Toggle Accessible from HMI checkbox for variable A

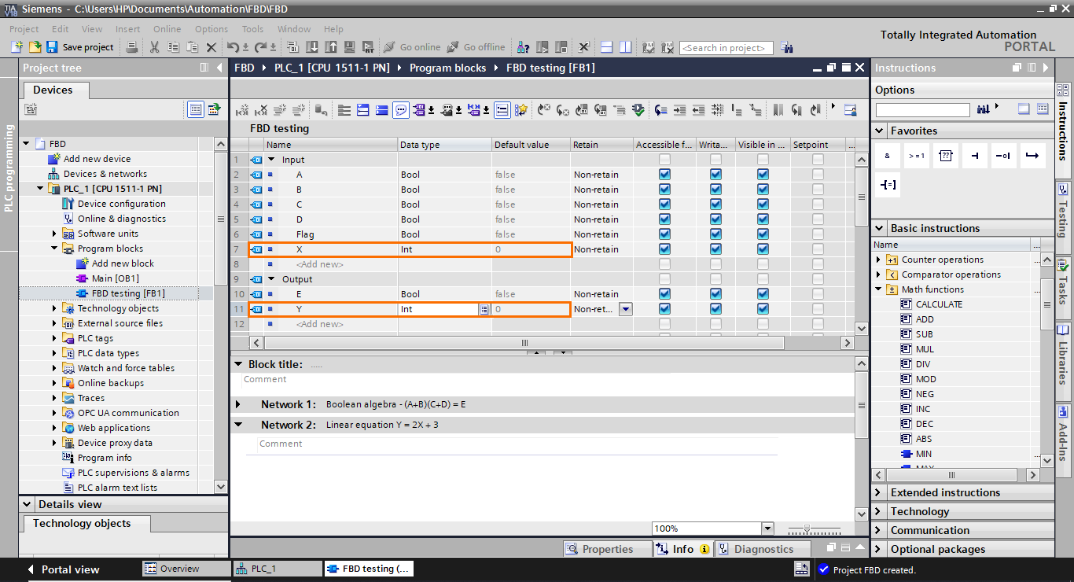coord(664,174)
